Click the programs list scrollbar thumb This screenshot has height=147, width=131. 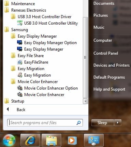point(85,57)
